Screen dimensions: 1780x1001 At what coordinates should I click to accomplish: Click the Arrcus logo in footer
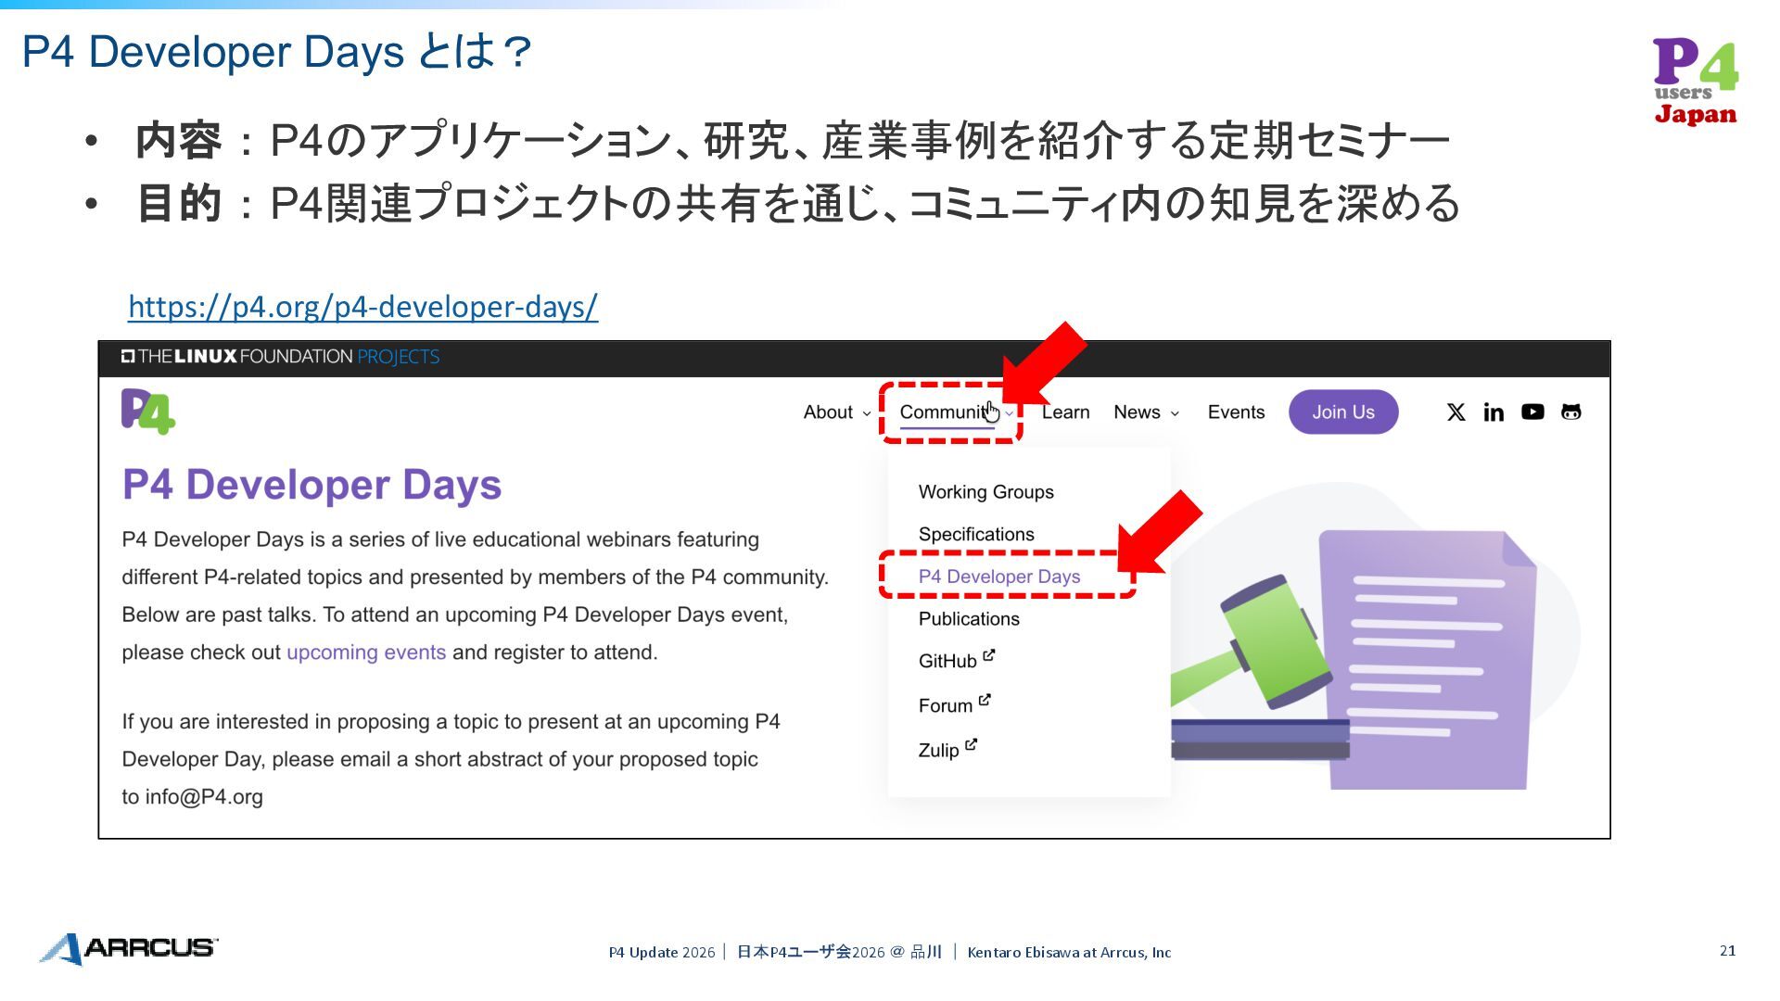click(x=129, y=948)
